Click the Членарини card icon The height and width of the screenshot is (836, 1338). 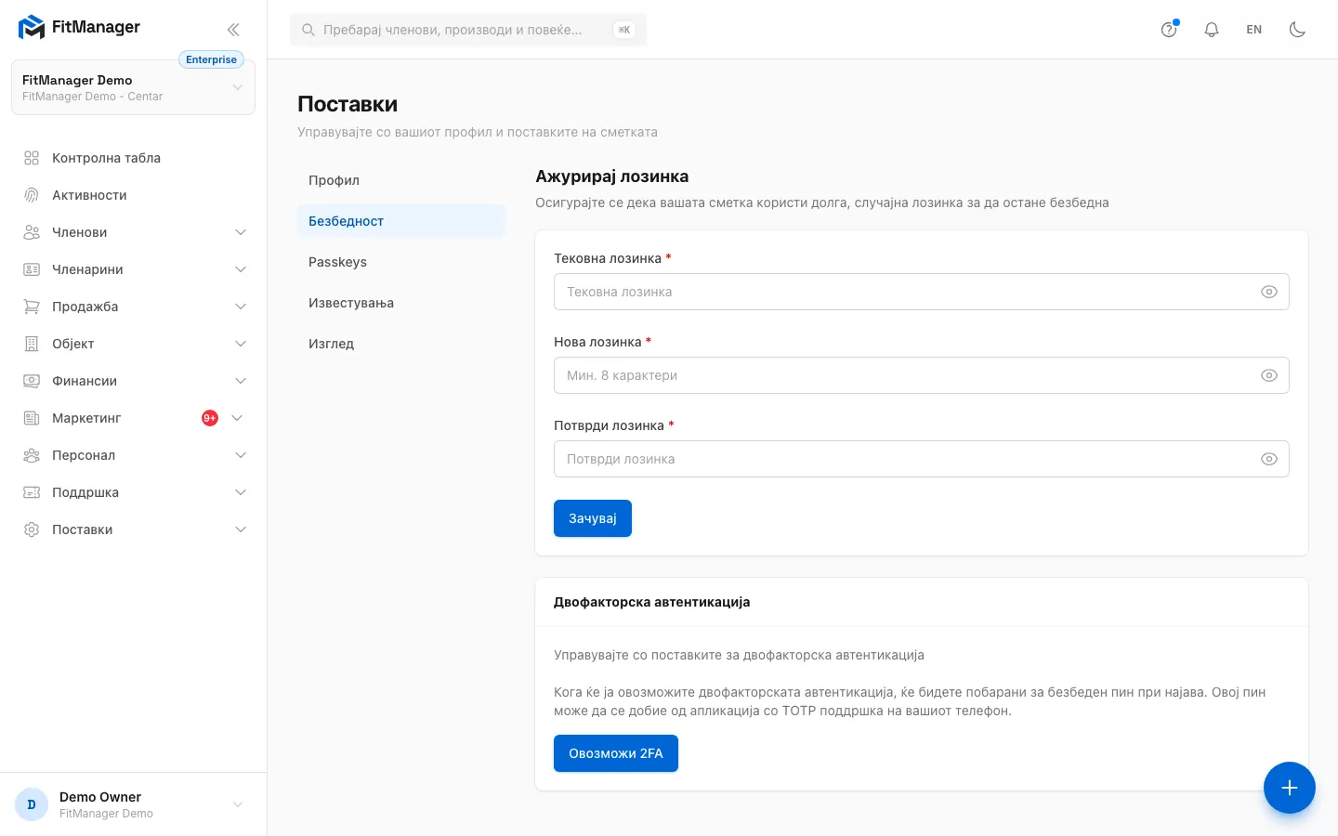32,269
